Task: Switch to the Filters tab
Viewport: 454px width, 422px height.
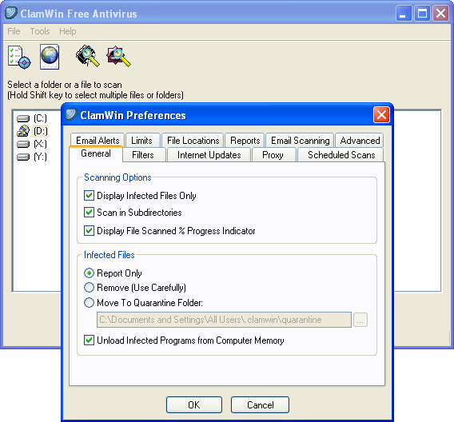Action: [x=143, y=155]
